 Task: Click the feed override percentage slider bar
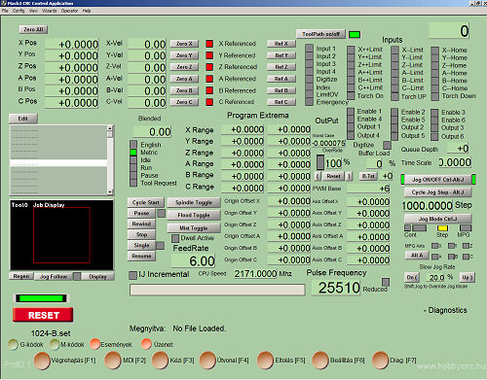[x=320, y=162]
